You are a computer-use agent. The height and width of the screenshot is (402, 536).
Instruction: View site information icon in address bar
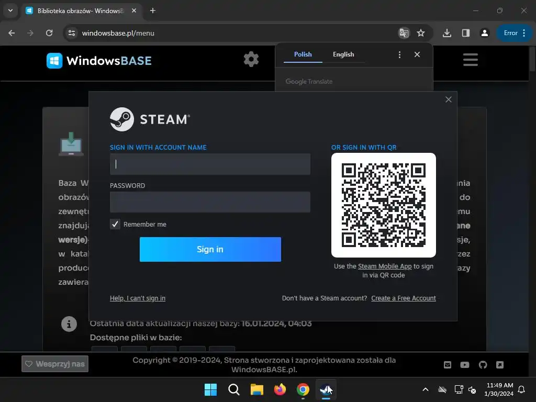tap(72, 33)
